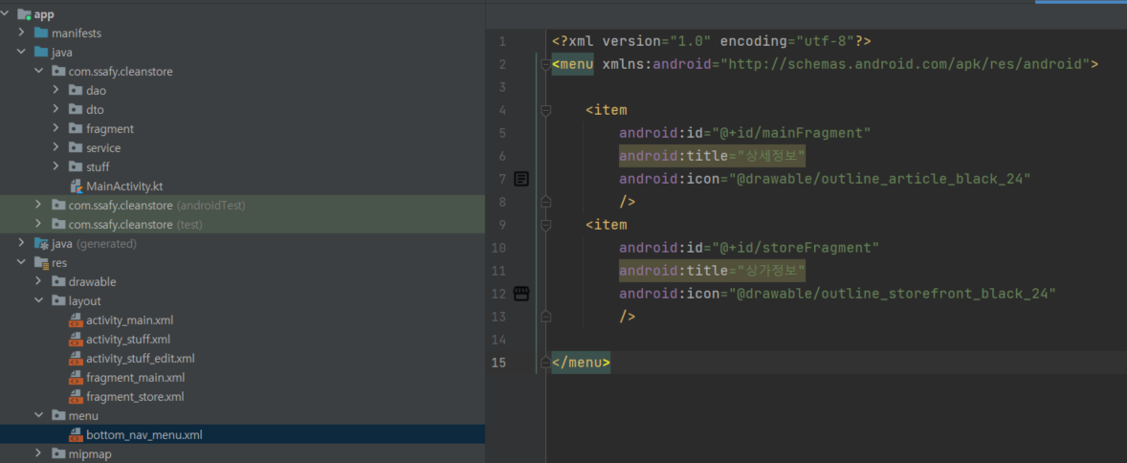Collapse the java folder
Viewport: 1127px width, 463px height.
click(22, 53)
